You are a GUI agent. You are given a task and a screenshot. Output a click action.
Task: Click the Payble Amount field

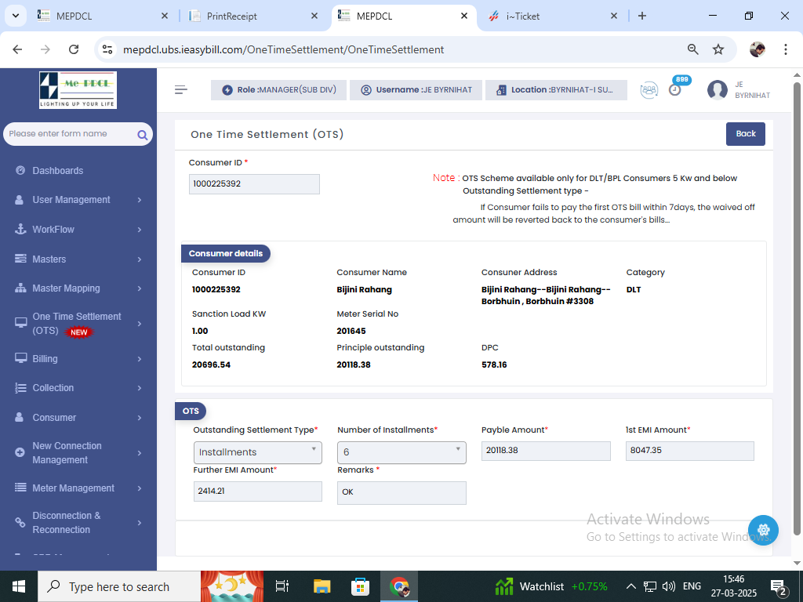tap(546, 451)
